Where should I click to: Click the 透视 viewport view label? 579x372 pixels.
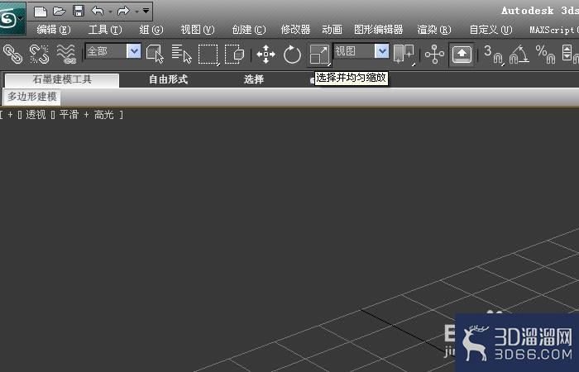pyautogui.click(x=36, y=115)
